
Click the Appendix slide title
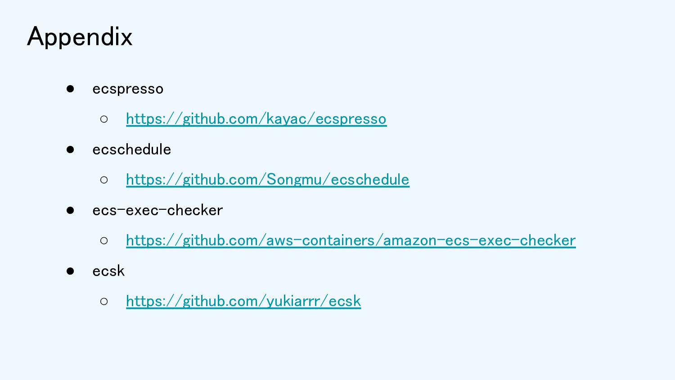coord(80,37)
